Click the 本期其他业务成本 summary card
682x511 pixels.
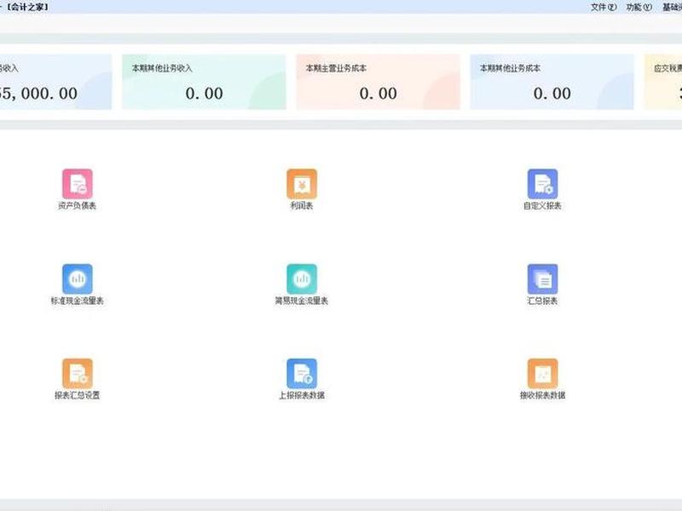pos(552,82)
